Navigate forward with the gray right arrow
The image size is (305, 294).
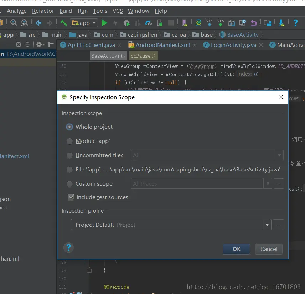click(50, 23)
